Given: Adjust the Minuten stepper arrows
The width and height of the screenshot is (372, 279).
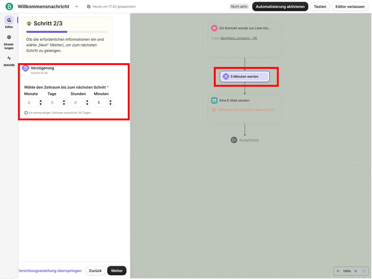Looking at the screenshot, I should pos(110,103).
